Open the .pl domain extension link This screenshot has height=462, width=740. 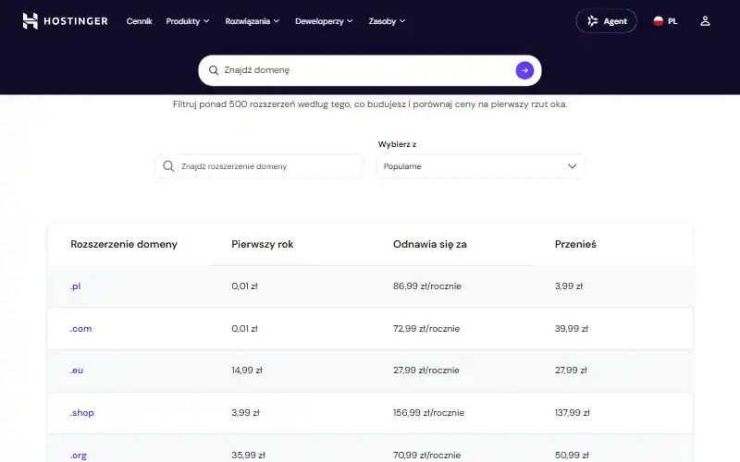click(x=76, y=286)
